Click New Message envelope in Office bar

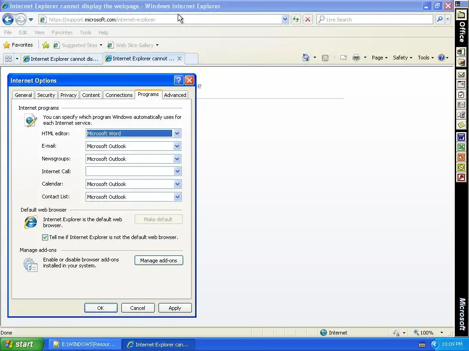pyautogui.click(x=461, y=74)
